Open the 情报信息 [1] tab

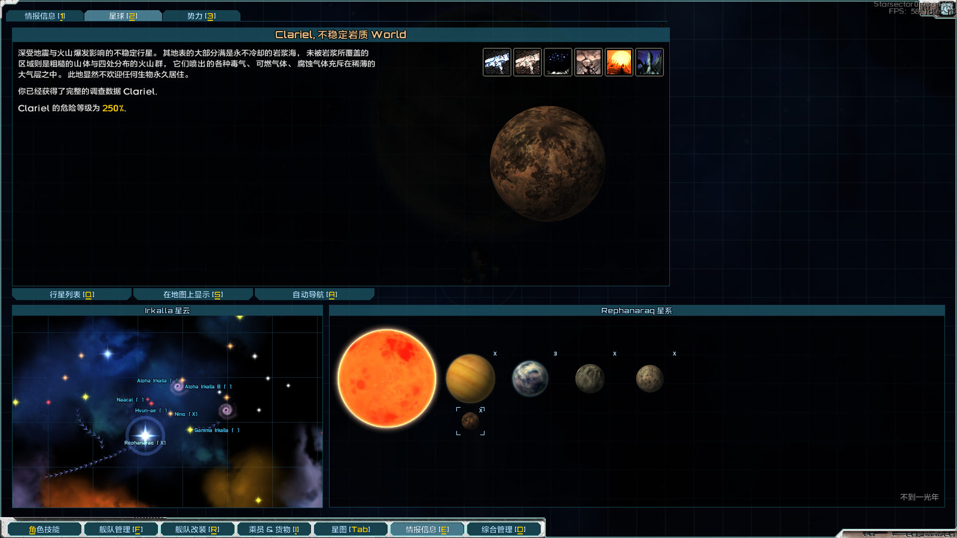(x=46, y=16)
